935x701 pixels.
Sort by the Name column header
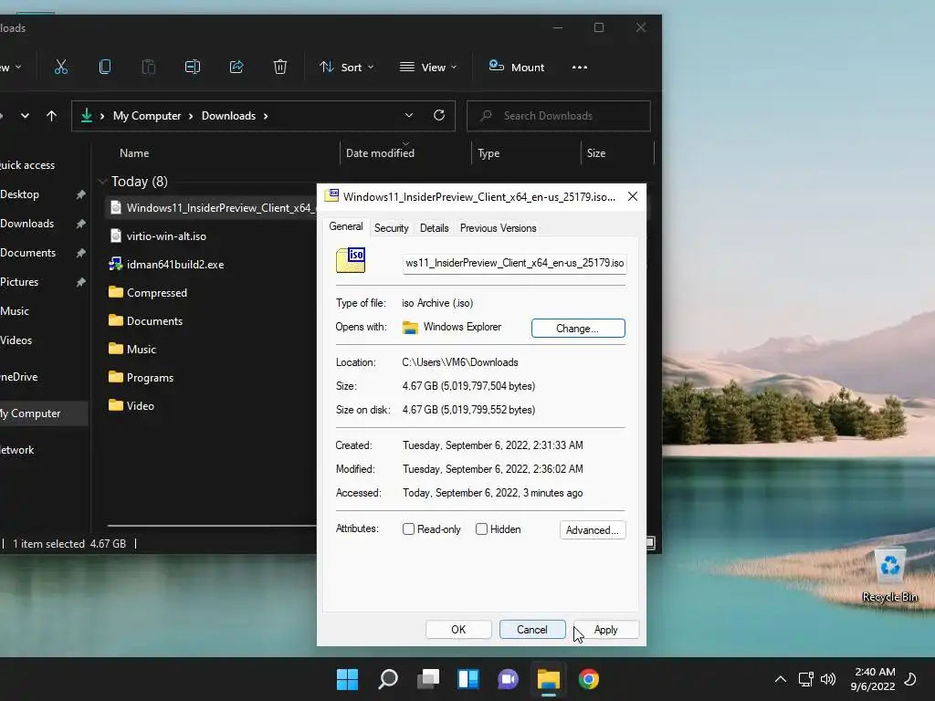coord(134,153)
